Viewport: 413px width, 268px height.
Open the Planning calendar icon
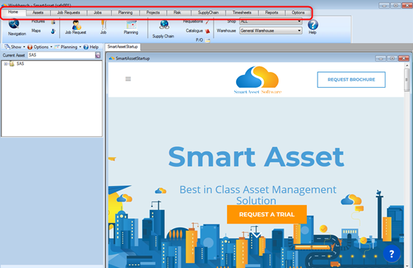(x=131, y=25)
